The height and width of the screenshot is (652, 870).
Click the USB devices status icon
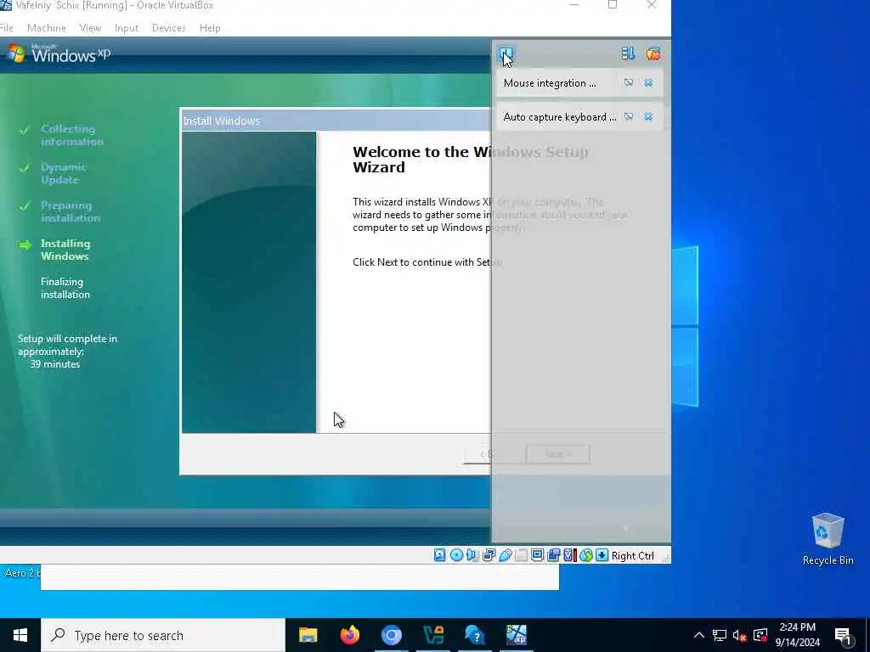click(505, 555)
